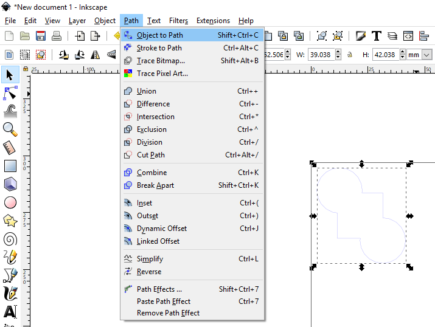Click the Open file folder icon
The height and width of the screenshot is (327, 435).
(25, 36)
